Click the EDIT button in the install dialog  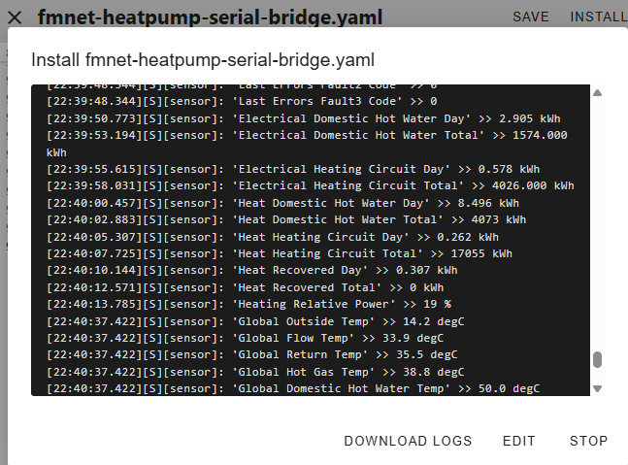(x=518, y=441)
